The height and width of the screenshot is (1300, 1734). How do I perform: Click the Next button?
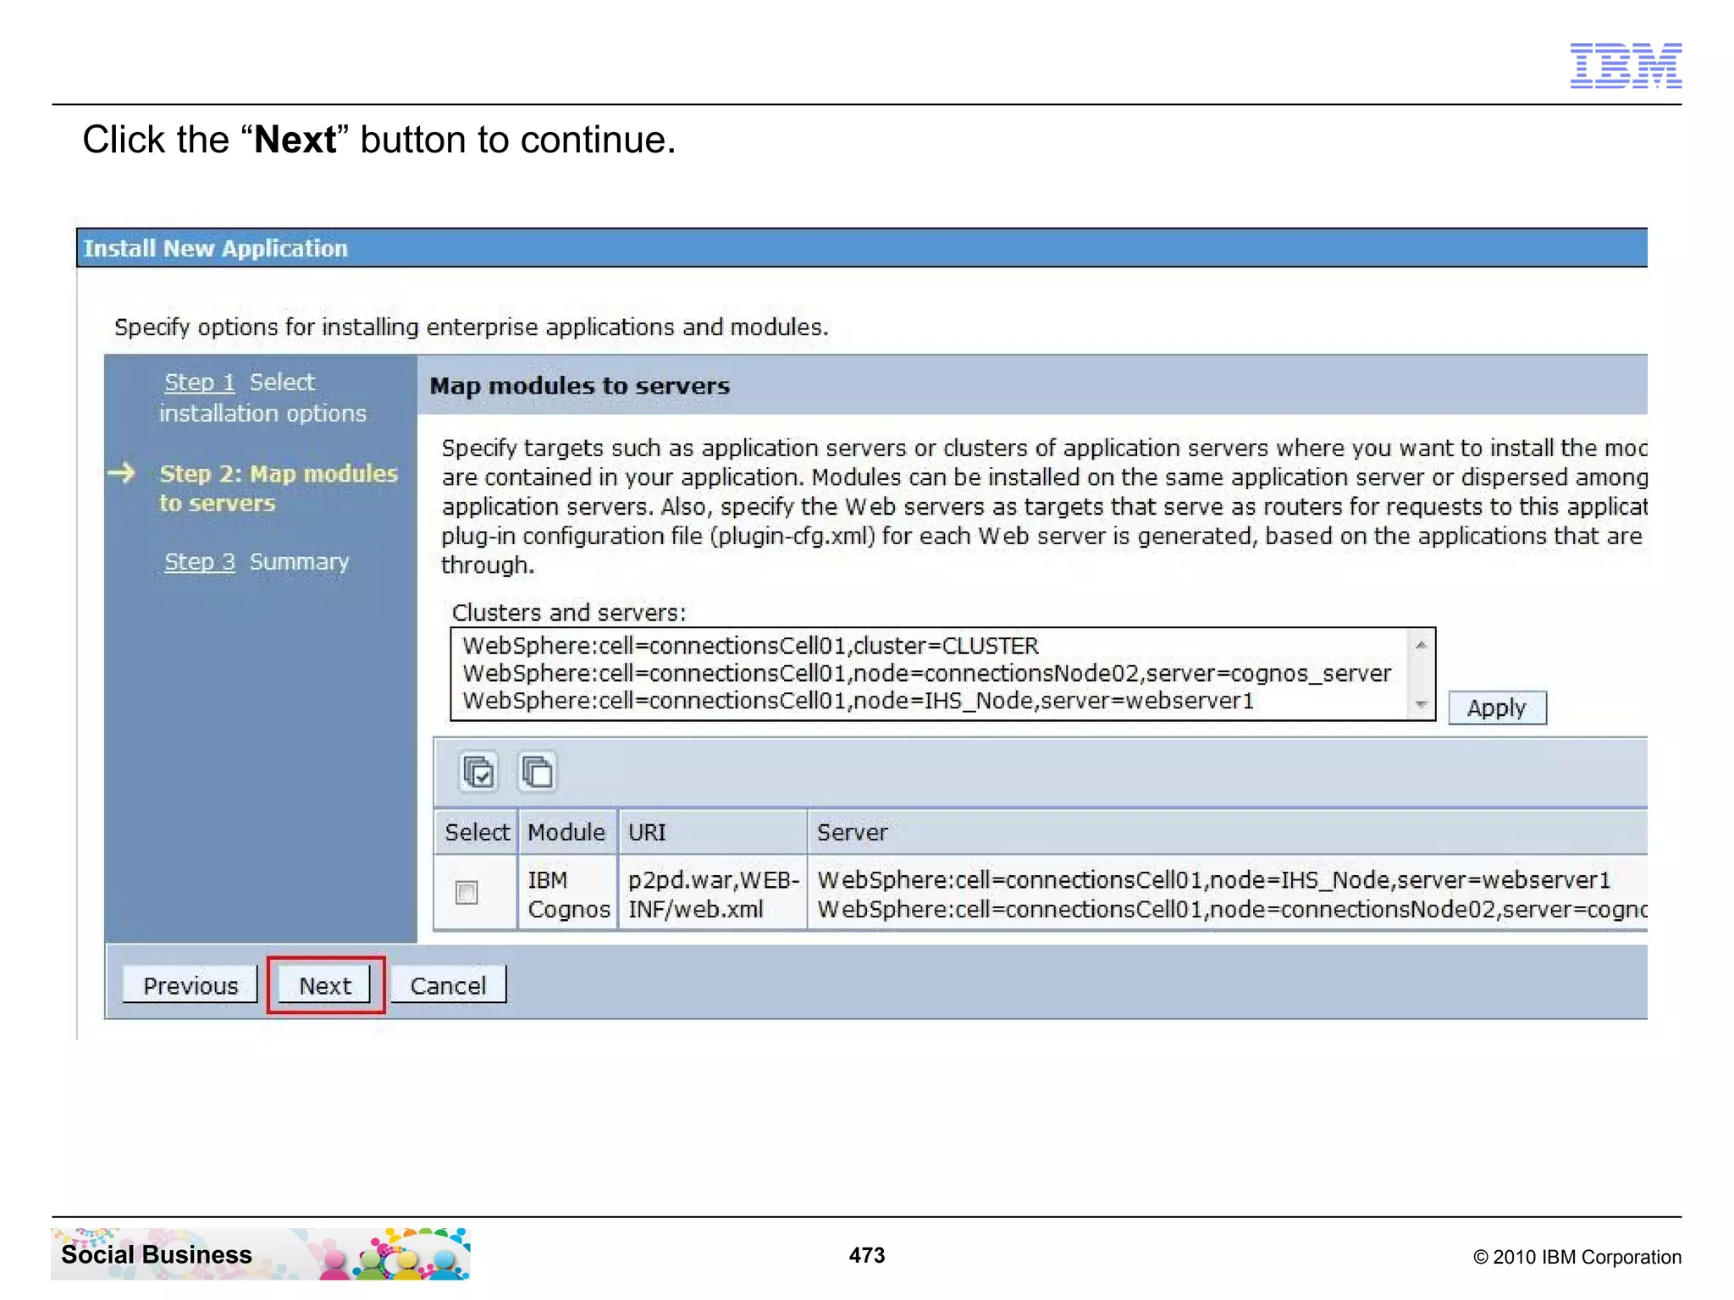[x=325, y=985]
